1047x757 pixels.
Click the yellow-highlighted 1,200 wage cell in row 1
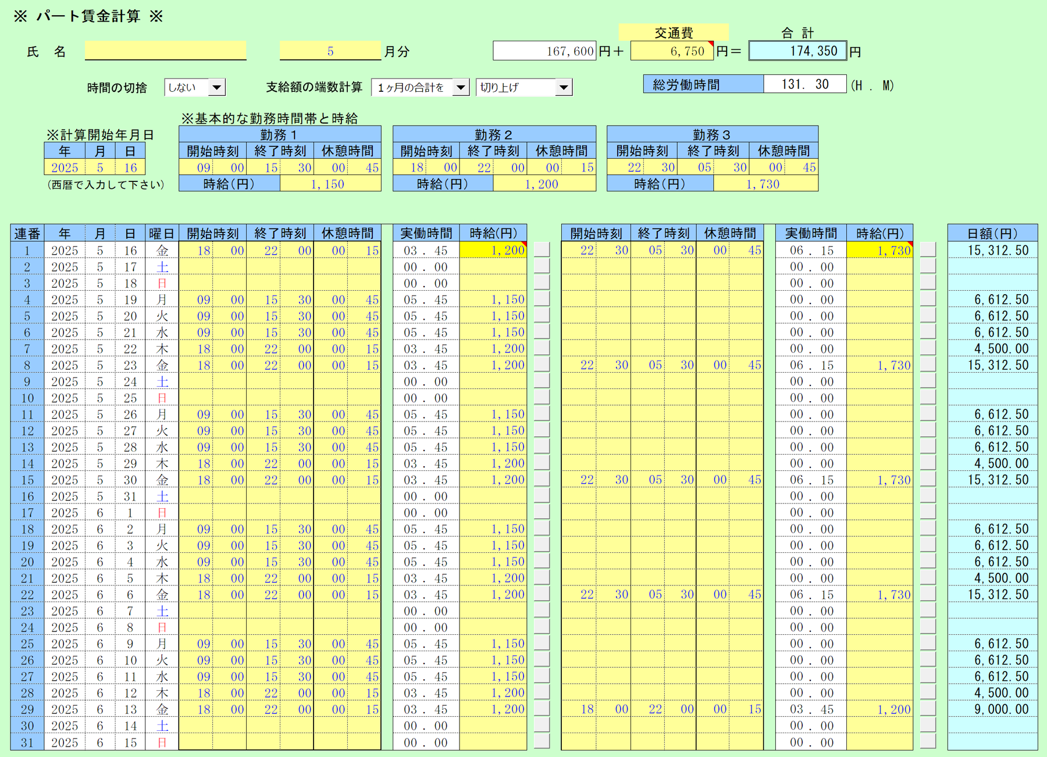[493, 251]
